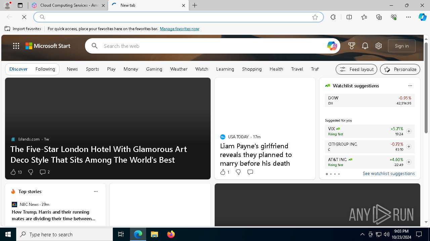
Task: Open Copilot sidebar icon
Action: pos(422,17)
